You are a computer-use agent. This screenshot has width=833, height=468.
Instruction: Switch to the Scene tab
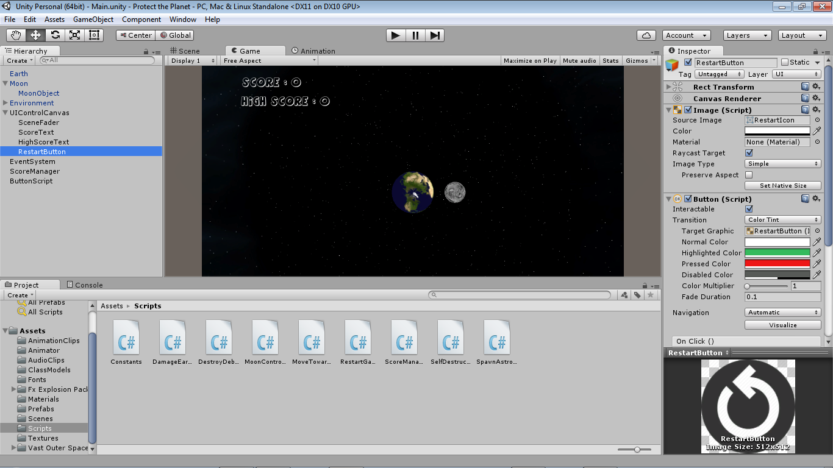[x=185, y=51]
